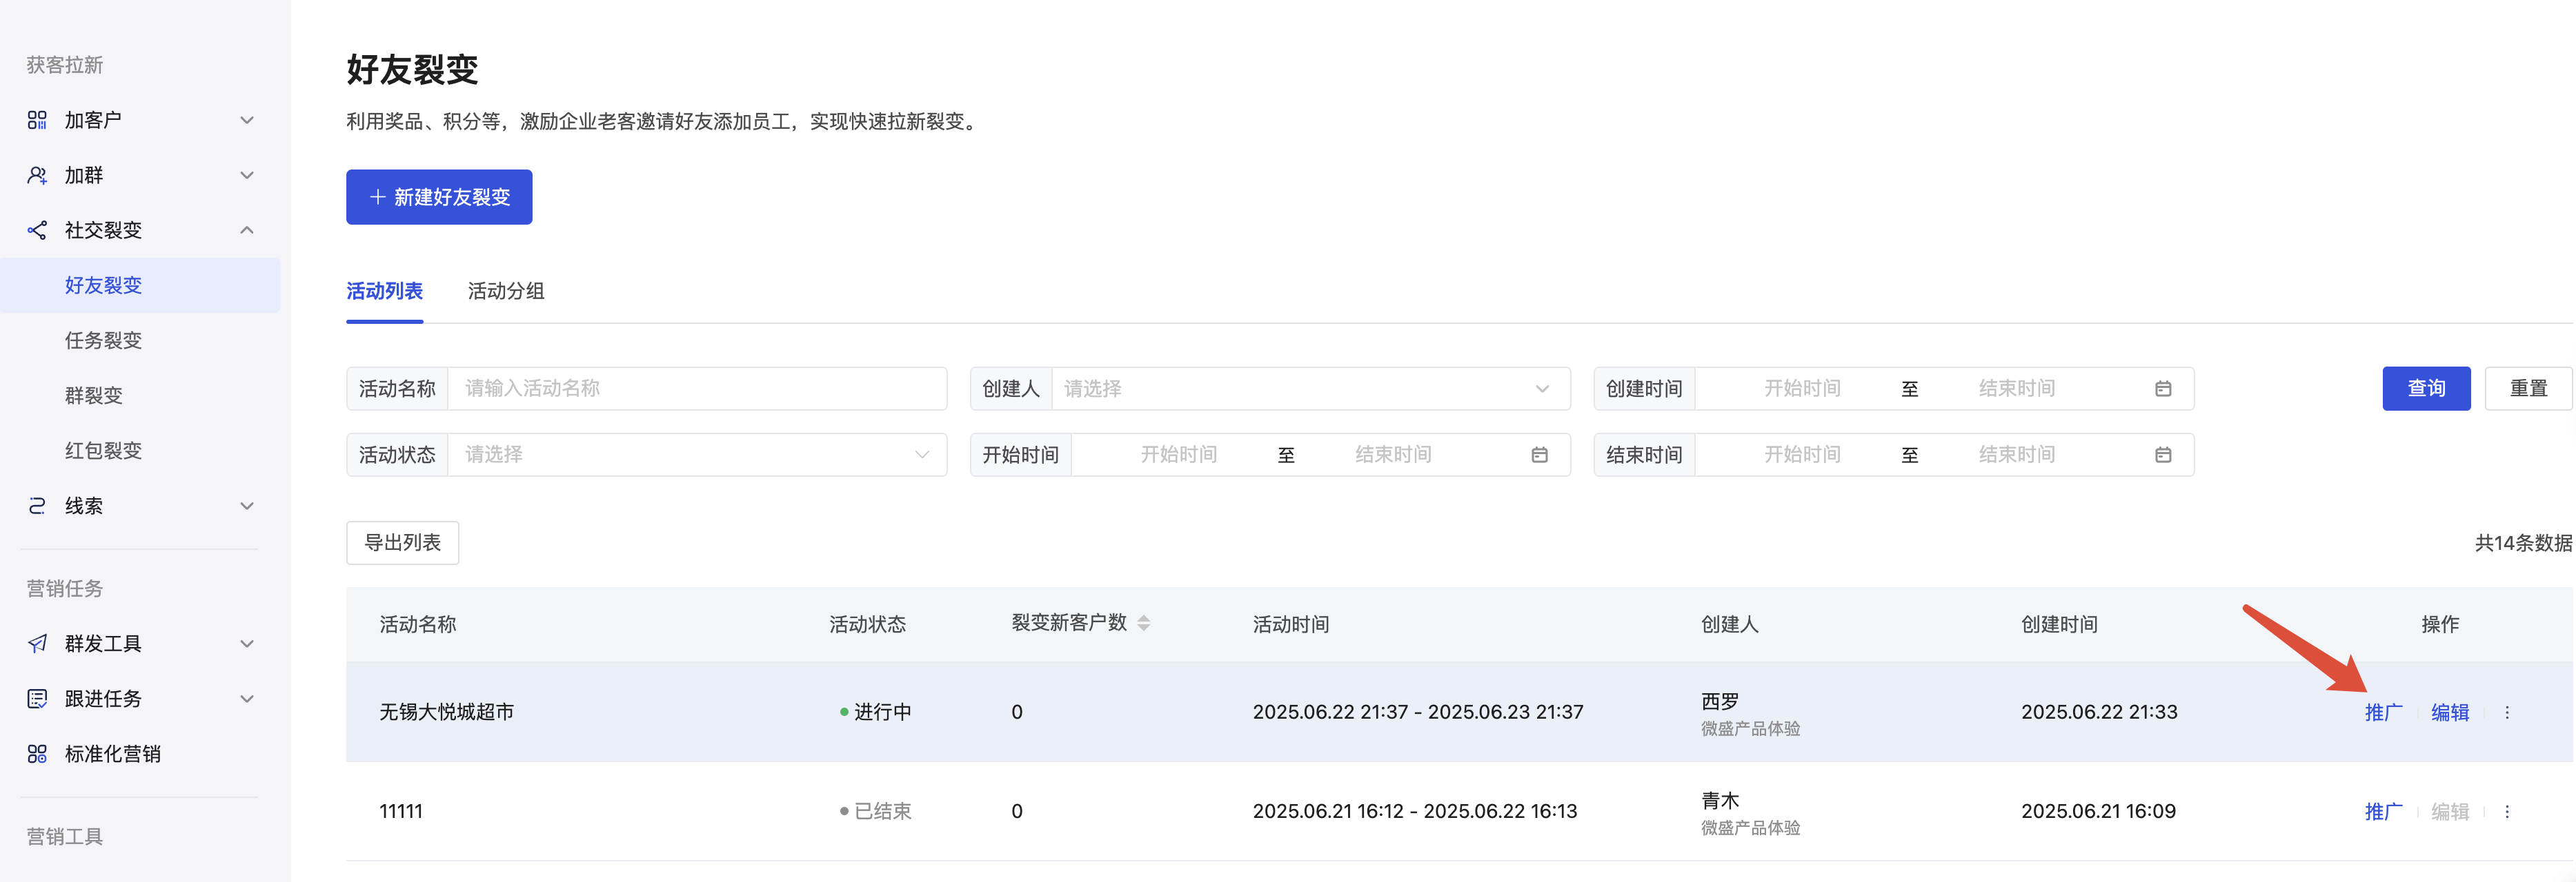Screen dimensions: 2576x882
Task: Click 推广 for 无锡大悦城超市
Action: 2383,712
